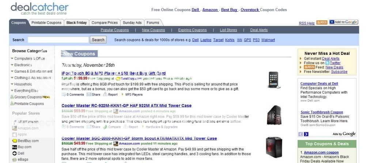Click the Share envelope icon under iPod deal

click(x=89, y=94)
